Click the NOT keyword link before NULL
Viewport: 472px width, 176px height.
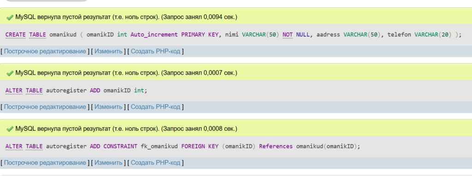click(x=288, y=35)
